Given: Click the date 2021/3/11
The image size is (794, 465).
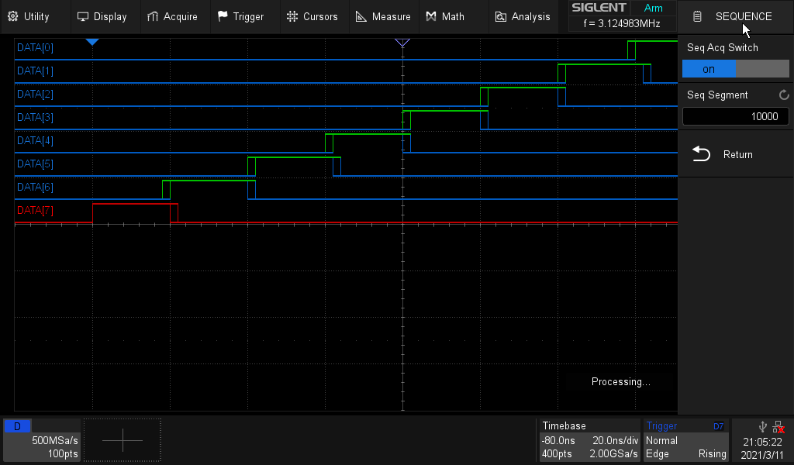Looking at the screenshot, I should click(x=762, y=454).
